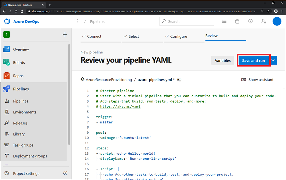Click the green project tile labeled 1

[x=7, y=35]
